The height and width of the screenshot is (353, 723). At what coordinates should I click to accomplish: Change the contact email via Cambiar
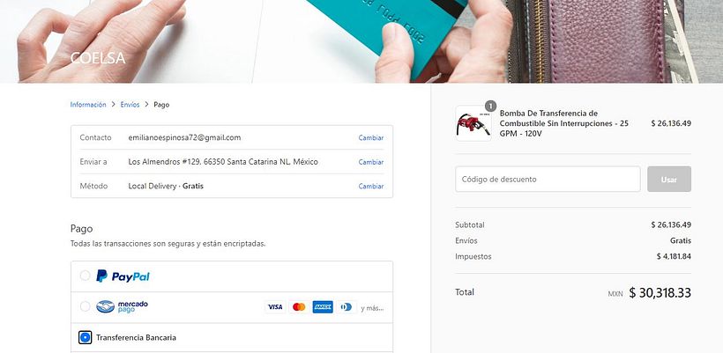pos(371,137)
